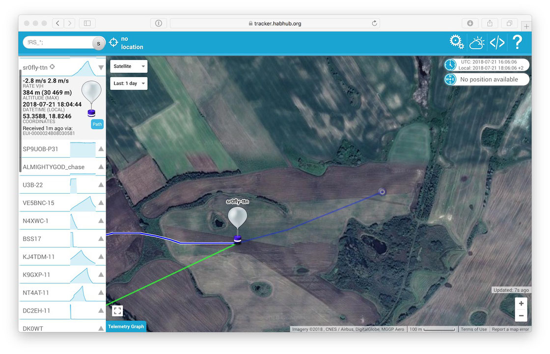Click the follow target icon beside sr0fly-ttn
The image size is (550, 354).
[x=52, y=67]
